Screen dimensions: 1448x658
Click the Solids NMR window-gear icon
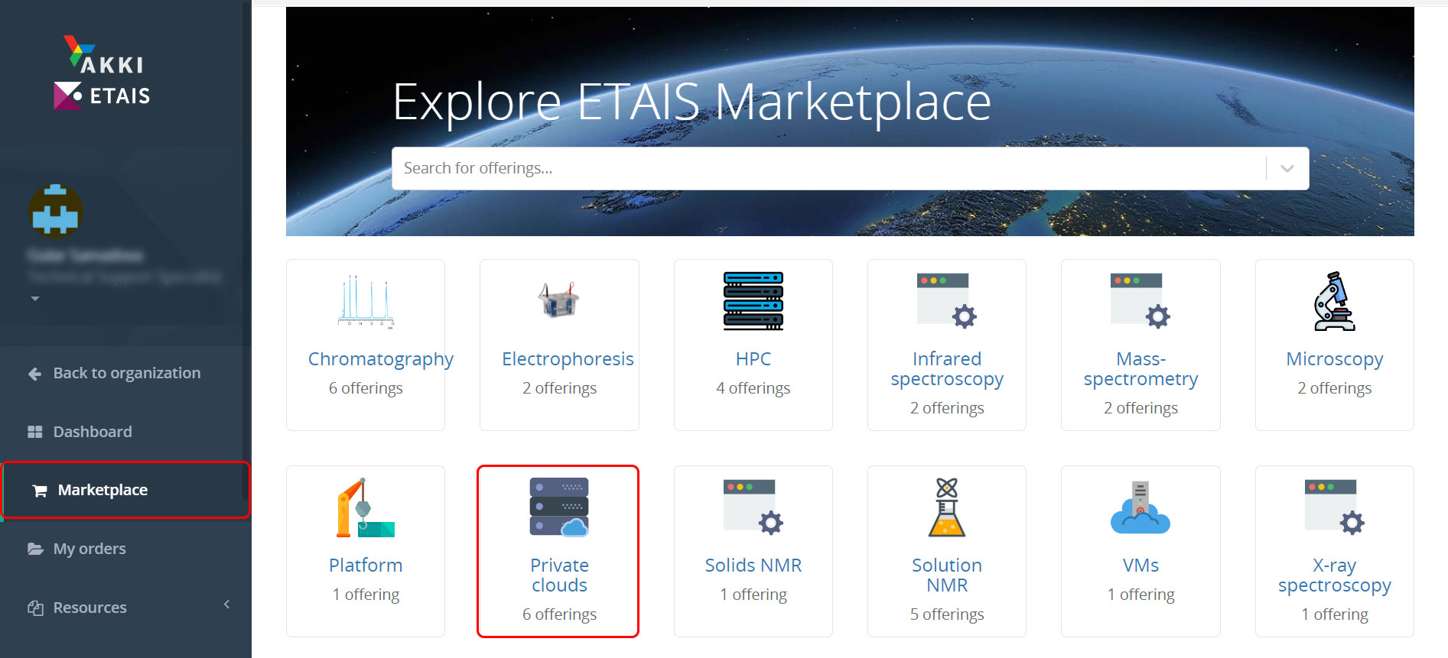click(x=753, y=507)
